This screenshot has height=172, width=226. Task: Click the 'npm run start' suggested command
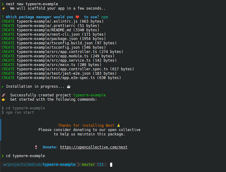[x=20, y=113]
